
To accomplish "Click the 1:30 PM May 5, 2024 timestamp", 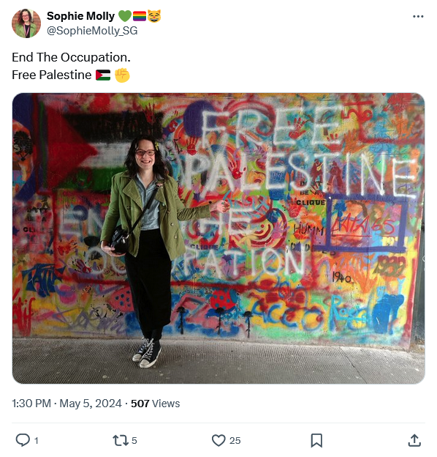I will click(x=66, y=404).
